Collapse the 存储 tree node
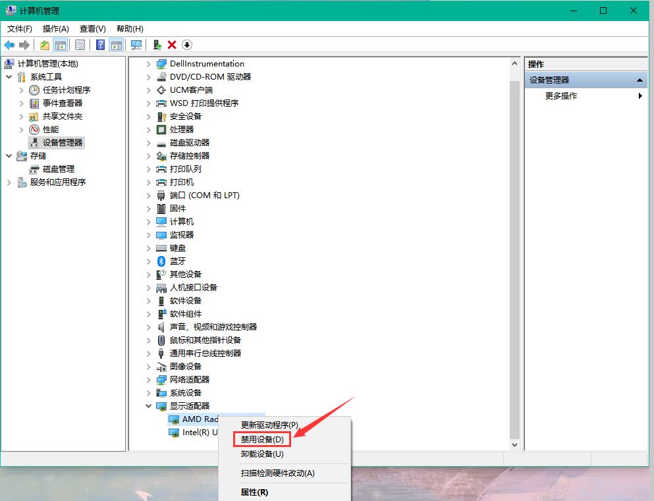This screenshot has width=654, height=501. [x=9, y=156]
